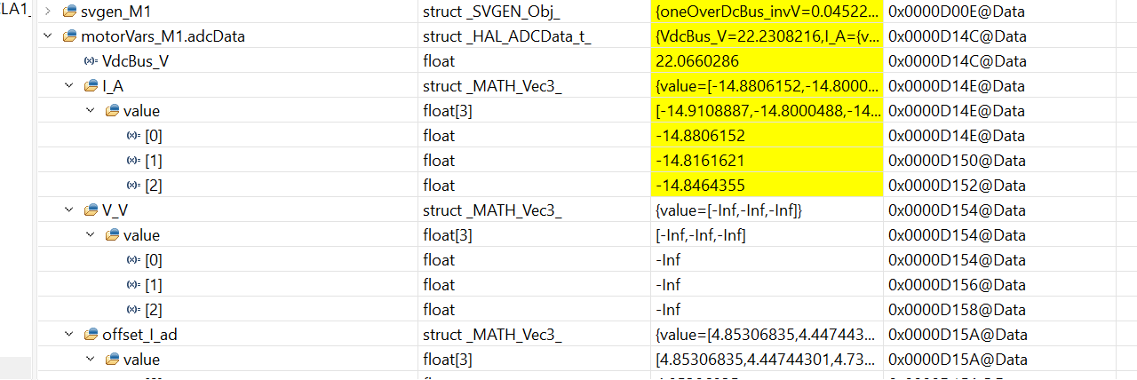Click the variable icon of I_A element [1]
The height and width of the screenshot is (380, 1137).
click(x=133, y=161)
